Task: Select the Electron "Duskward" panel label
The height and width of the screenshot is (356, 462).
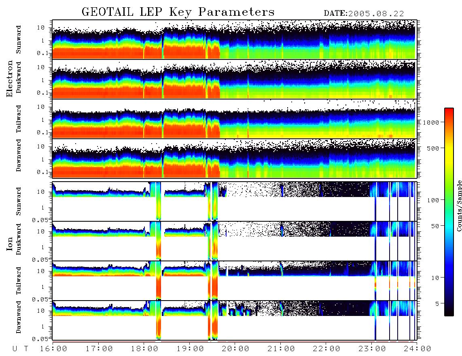Action: (x=19, y=77)
